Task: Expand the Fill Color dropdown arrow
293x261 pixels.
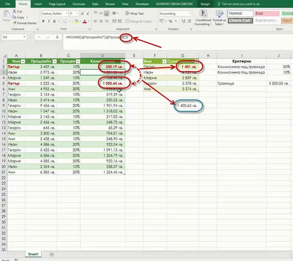Action: 80,21
